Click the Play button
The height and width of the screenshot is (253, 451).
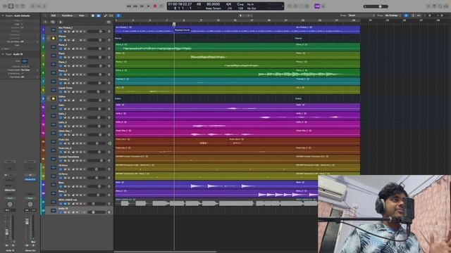coord(149,6)
